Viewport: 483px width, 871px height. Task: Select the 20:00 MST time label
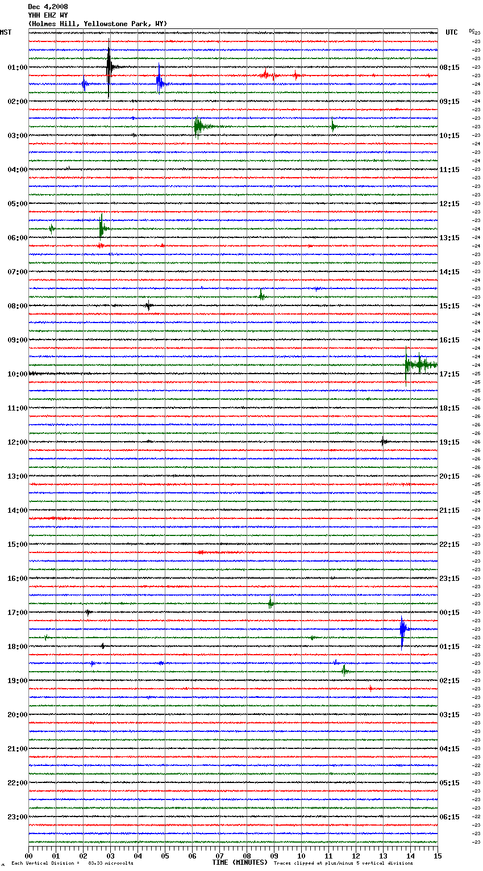tap(18, 715)
